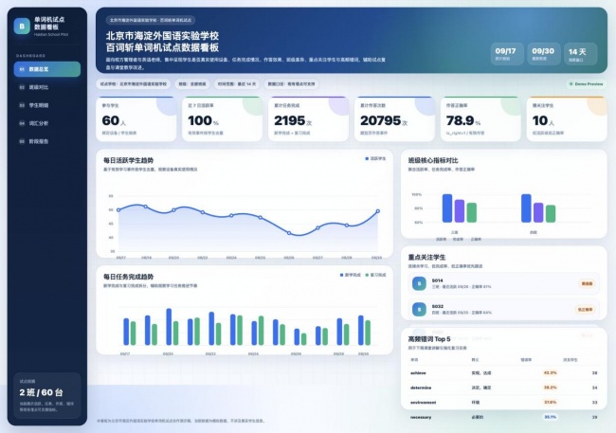Screen dimensions: 616x433
Task: Click the 09/30 latest data badge
Action: pyautogui.click(x=544, y=54)
